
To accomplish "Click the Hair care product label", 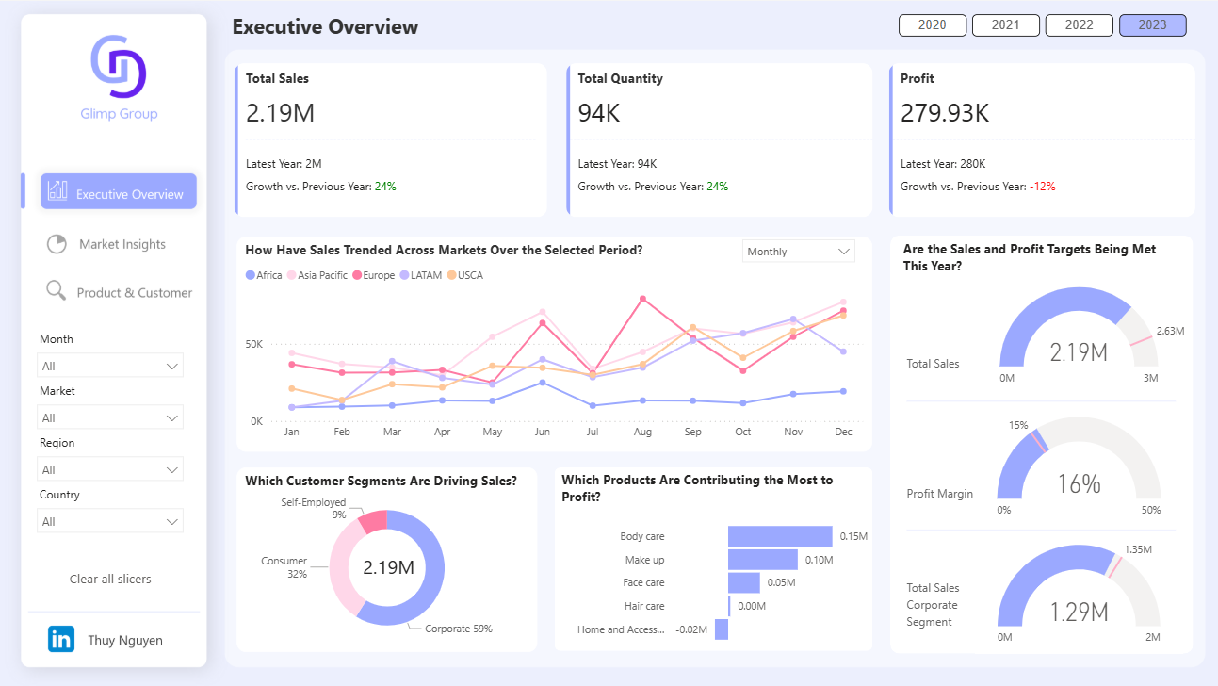I will coord(644,606).
